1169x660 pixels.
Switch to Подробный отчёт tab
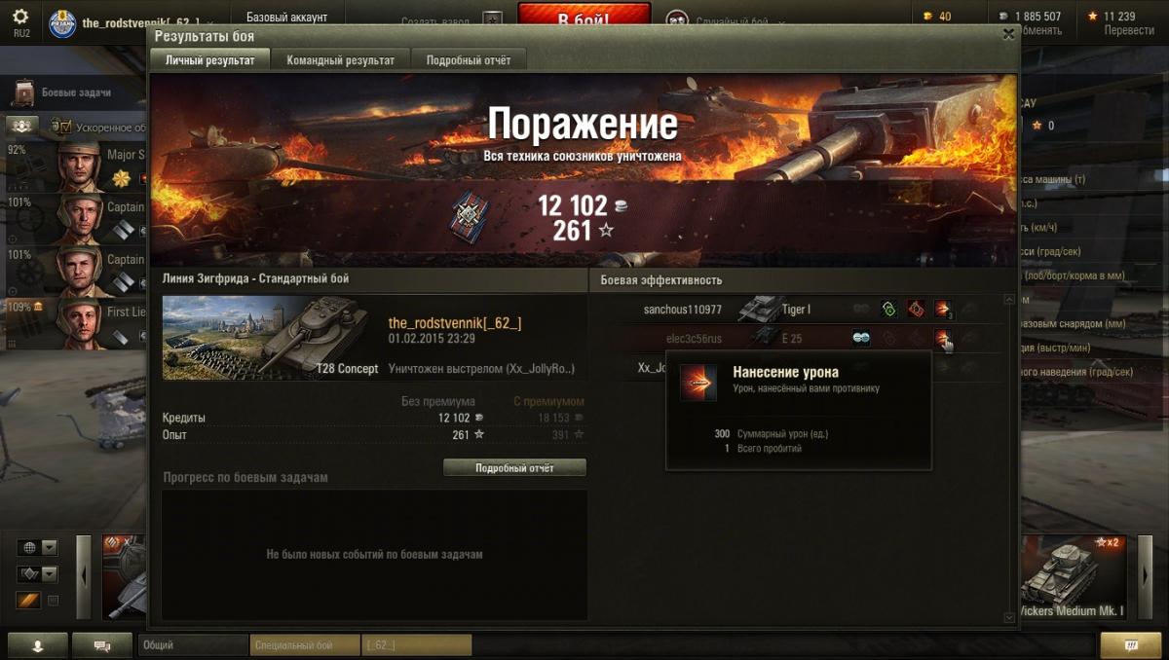click(x=469, y=60)
